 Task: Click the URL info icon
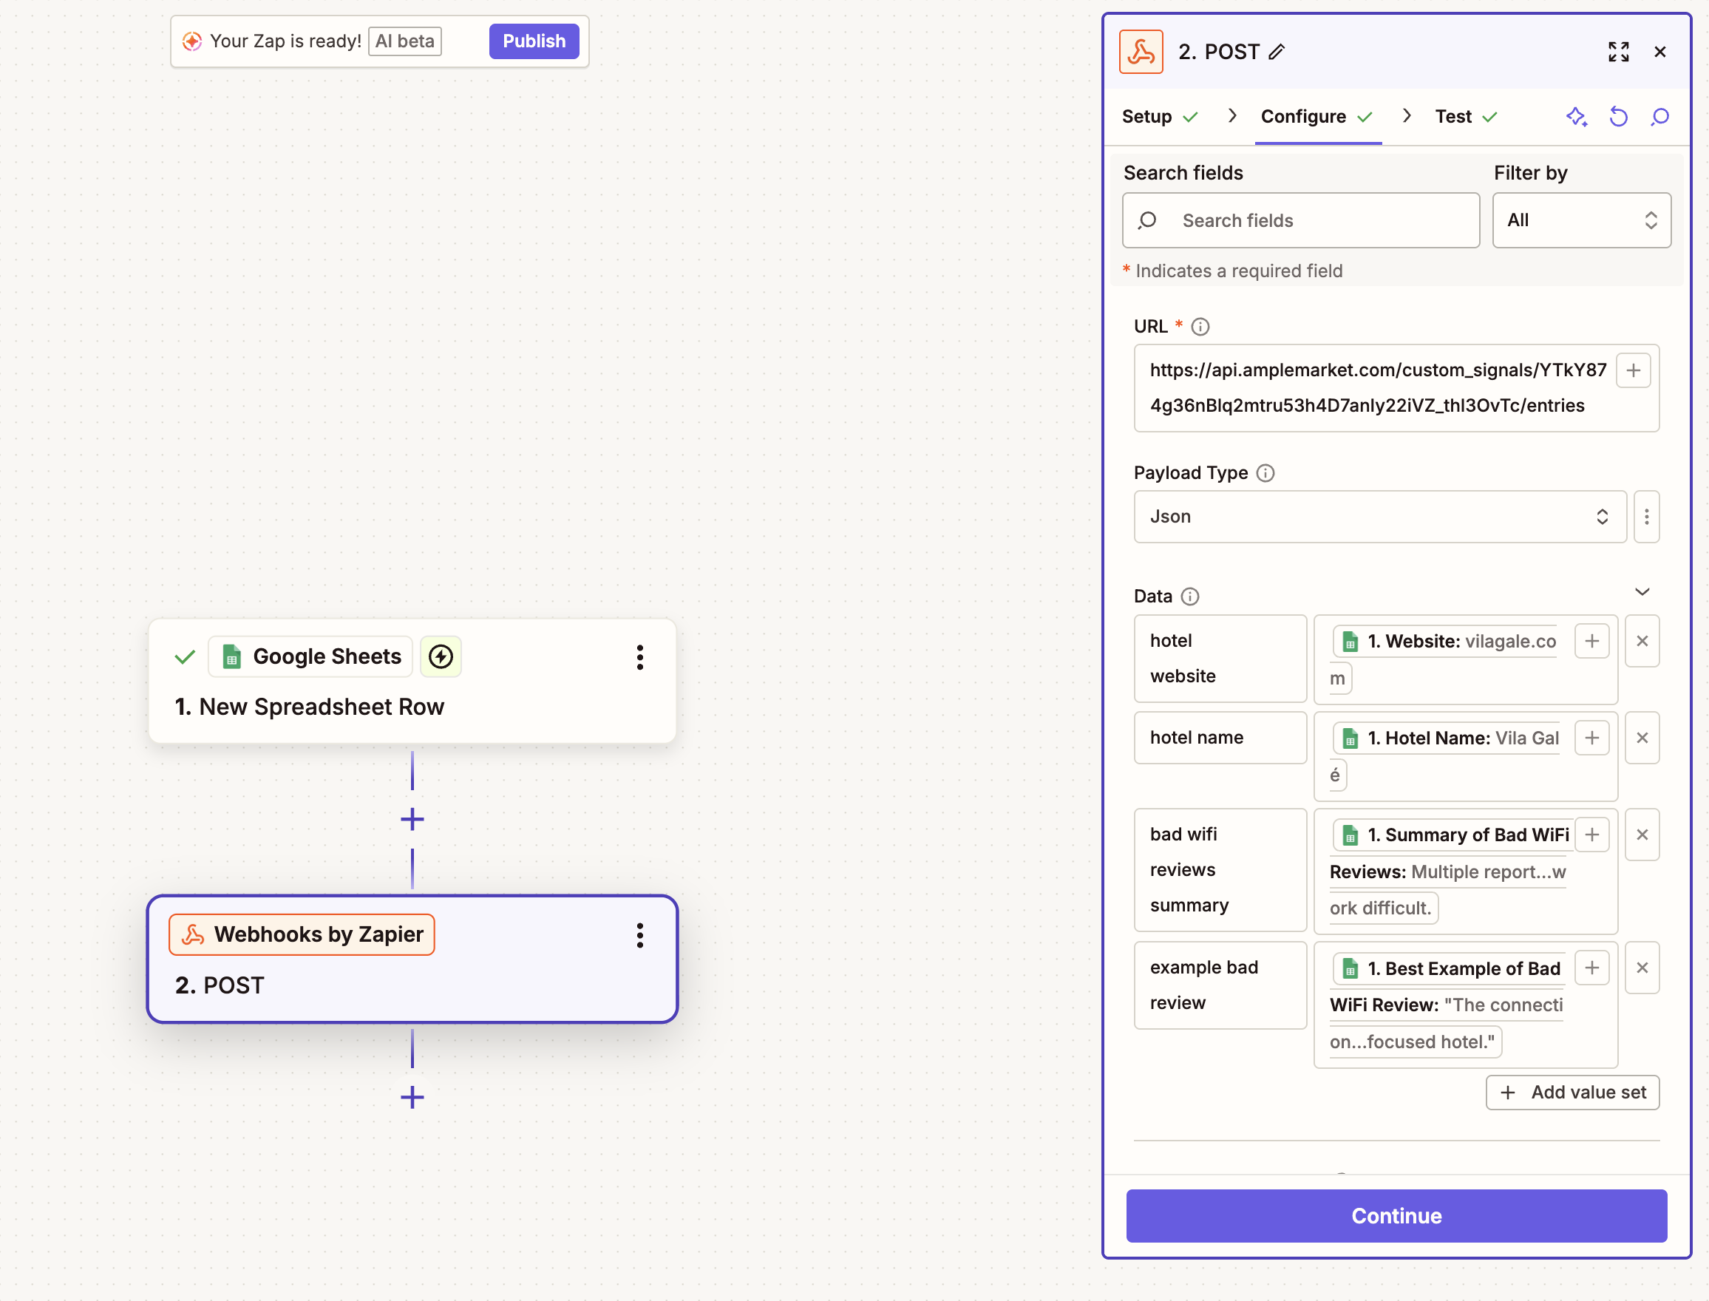tap(1200, 327)
